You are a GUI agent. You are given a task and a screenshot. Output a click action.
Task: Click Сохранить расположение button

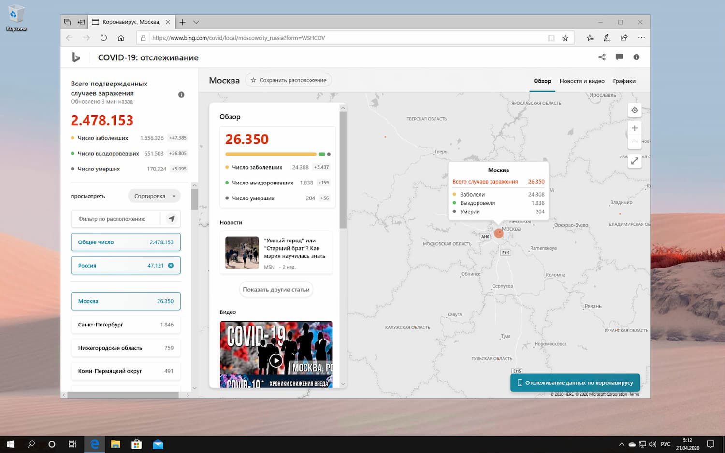tap(289, 80)
